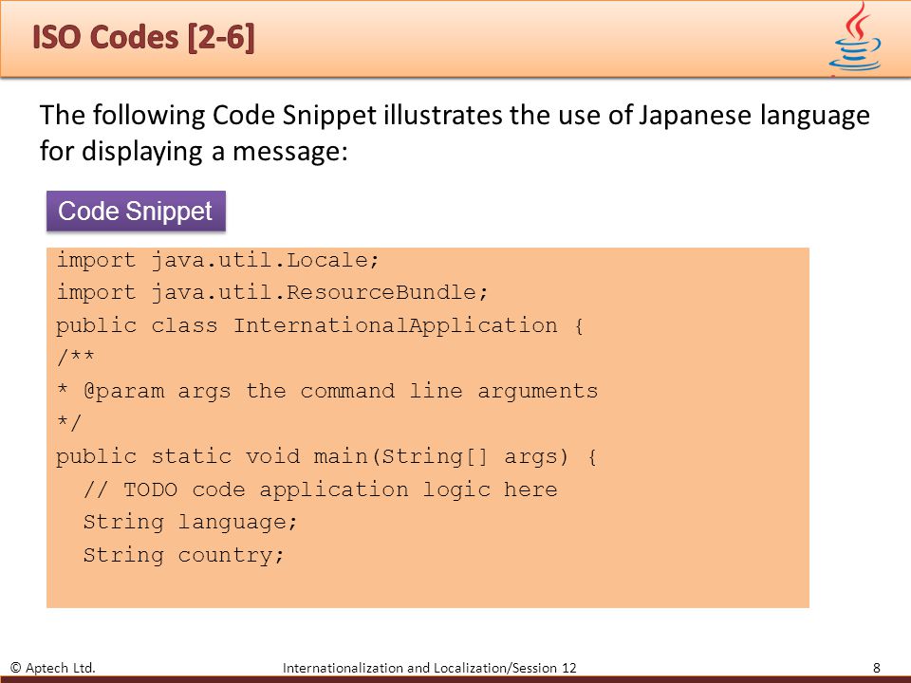Click the '© Aptech Ltd.' footer text
The image size is (911, 683).
click(53, 668)
